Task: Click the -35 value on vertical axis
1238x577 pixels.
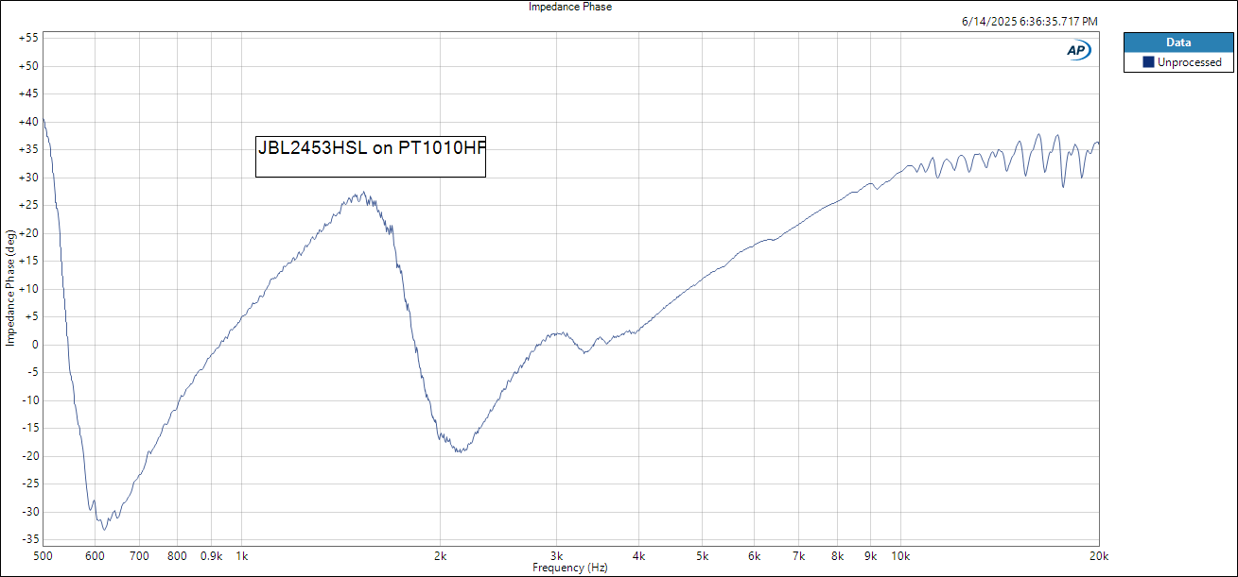Action: [29, 539]
